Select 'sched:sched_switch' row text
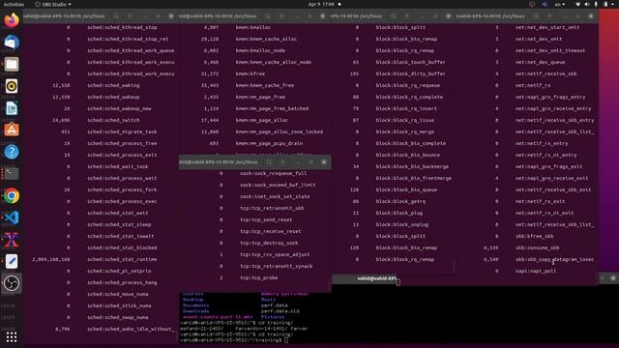619x348 pixels. 113,120
